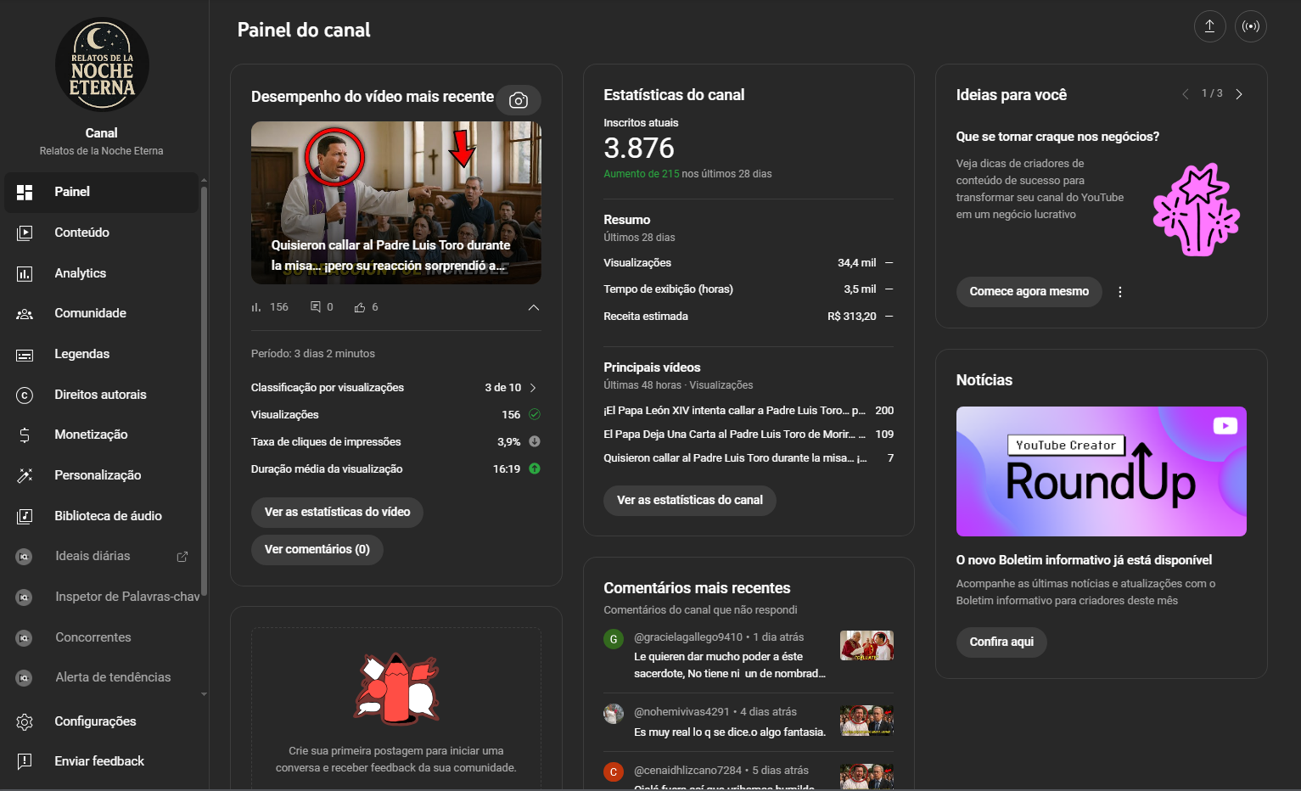Open Monetização from the sidebar menu

pos(101,435)
